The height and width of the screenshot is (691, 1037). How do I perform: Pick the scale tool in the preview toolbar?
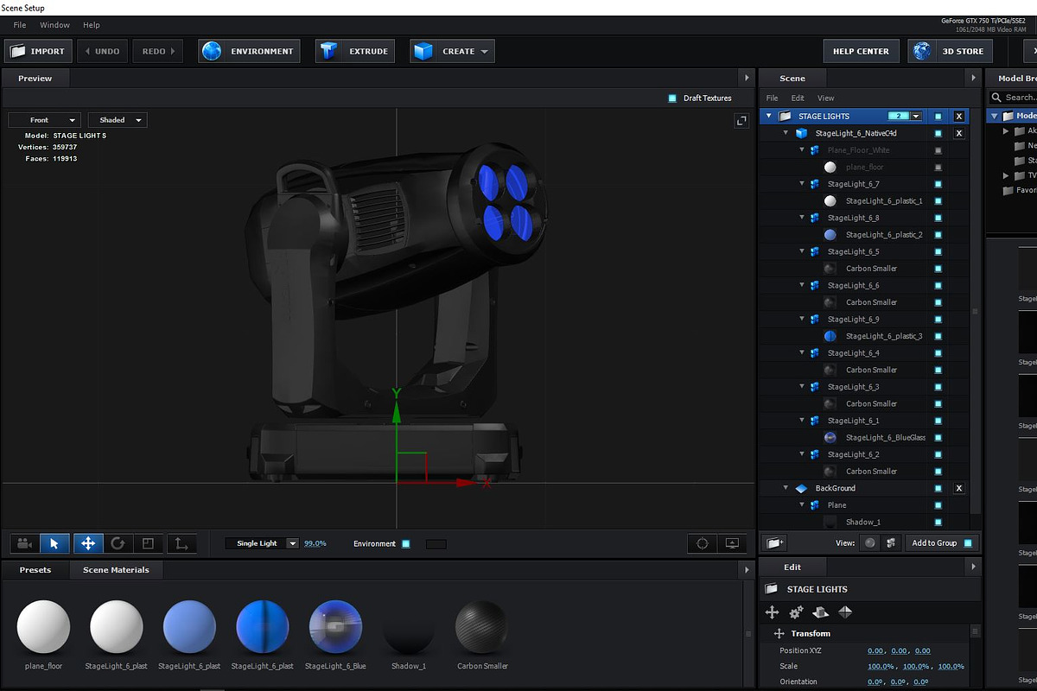[148, 543]
